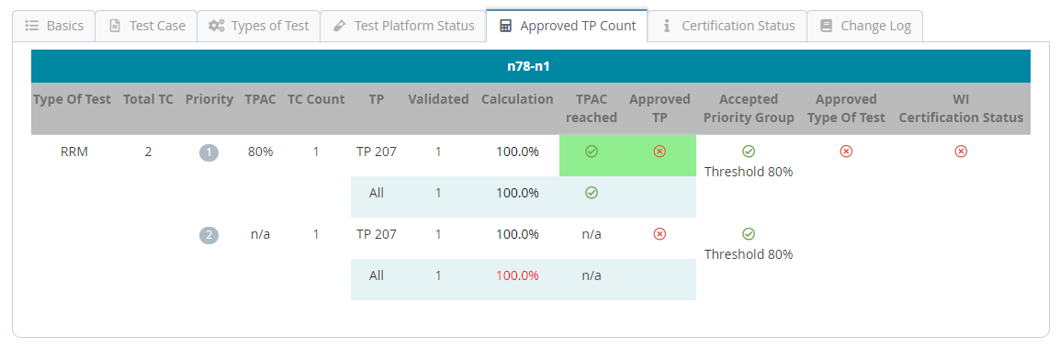1060x348 pixels.
Task: Click red X in priority 2 Approved TP
Action: pyautogui.click(x=660, y=234)
